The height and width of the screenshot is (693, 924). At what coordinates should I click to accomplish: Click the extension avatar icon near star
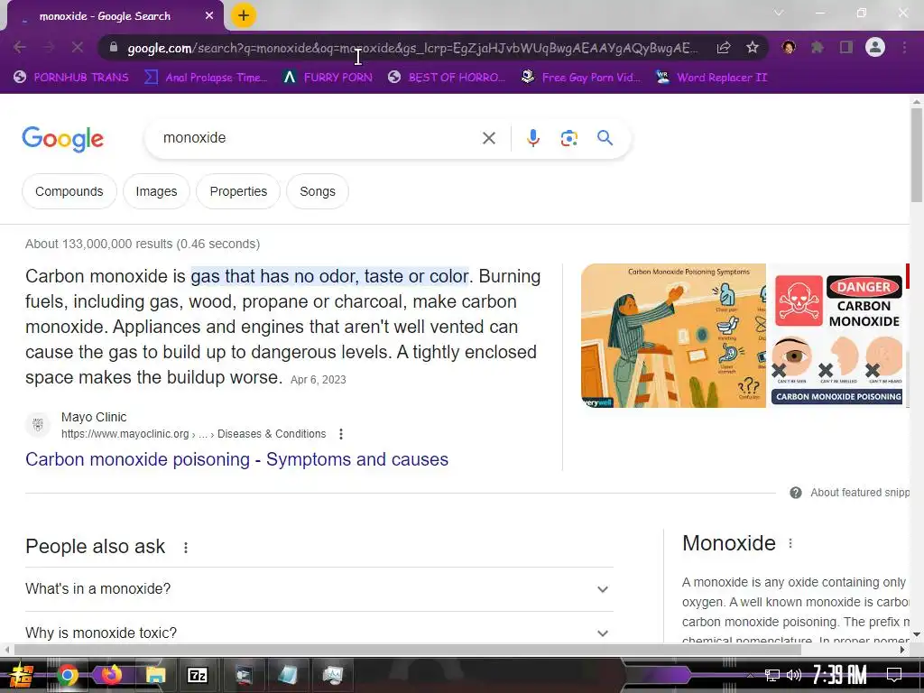[789, 47]
